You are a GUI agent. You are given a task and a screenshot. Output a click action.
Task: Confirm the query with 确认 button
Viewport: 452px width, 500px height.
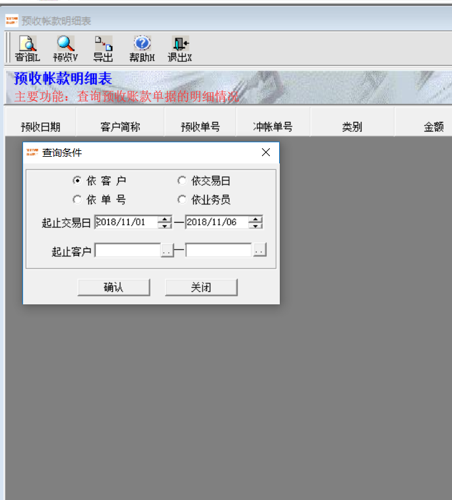(113, 287)
